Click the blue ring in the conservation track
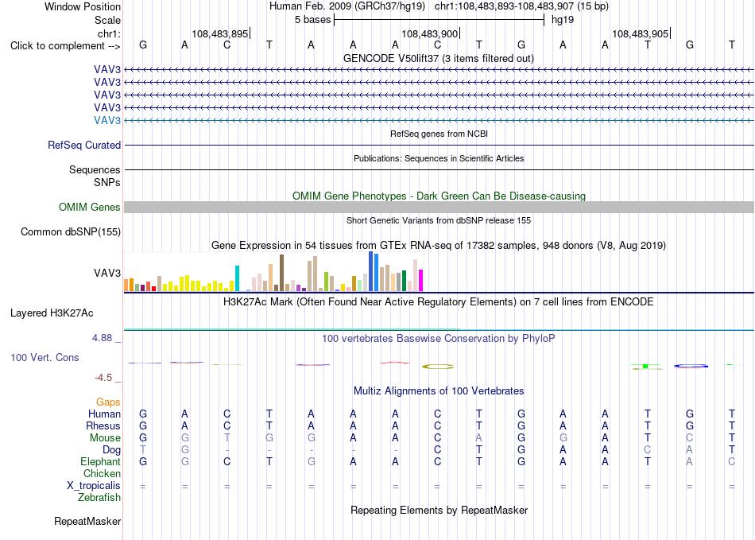 point(691,366)
